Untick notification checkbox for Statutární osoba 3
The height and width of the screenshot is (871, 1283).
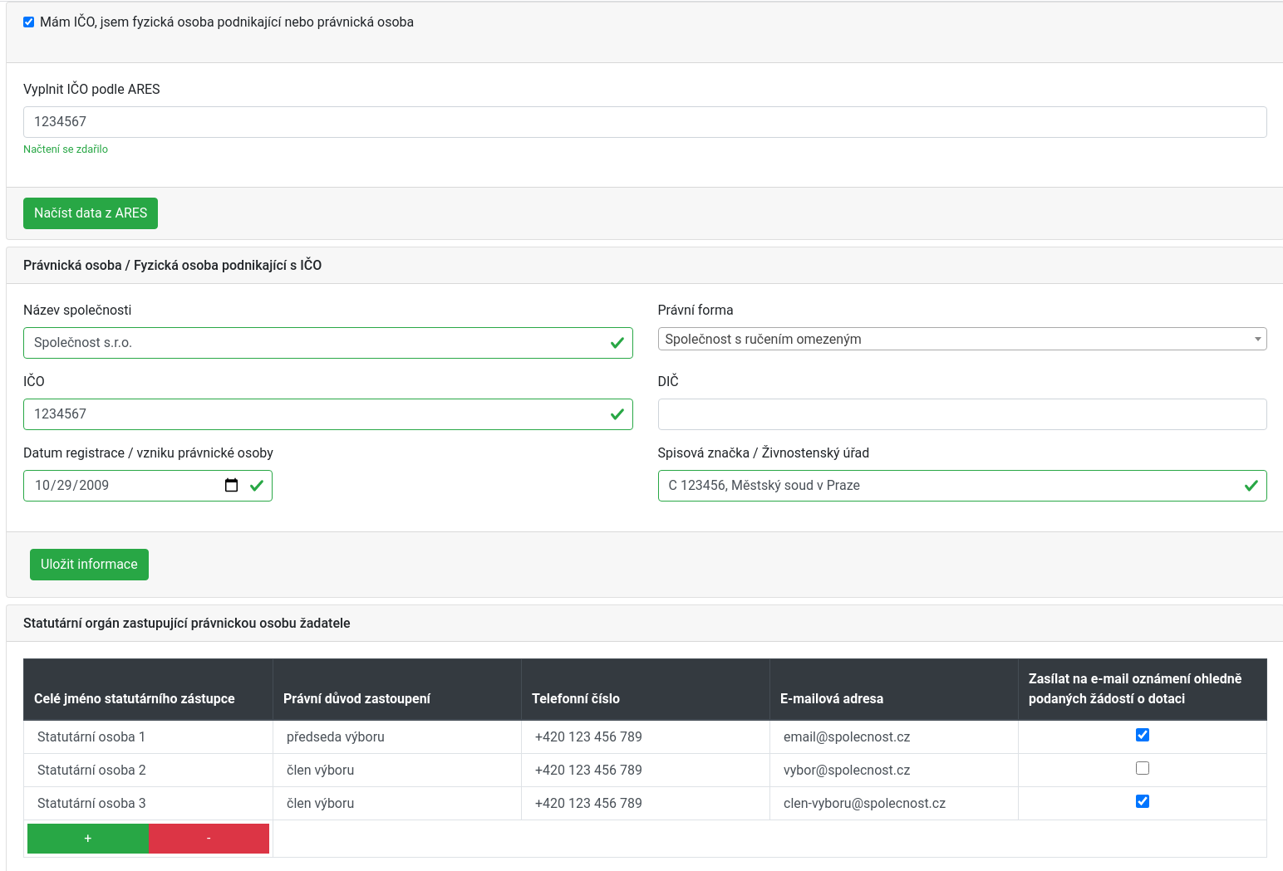point(1142,801)
